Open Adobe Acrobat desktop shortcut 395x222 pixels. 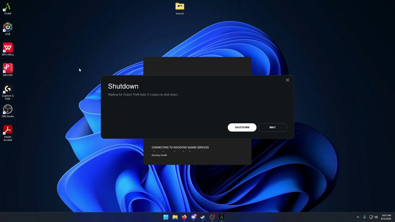[x=8, y=133]
